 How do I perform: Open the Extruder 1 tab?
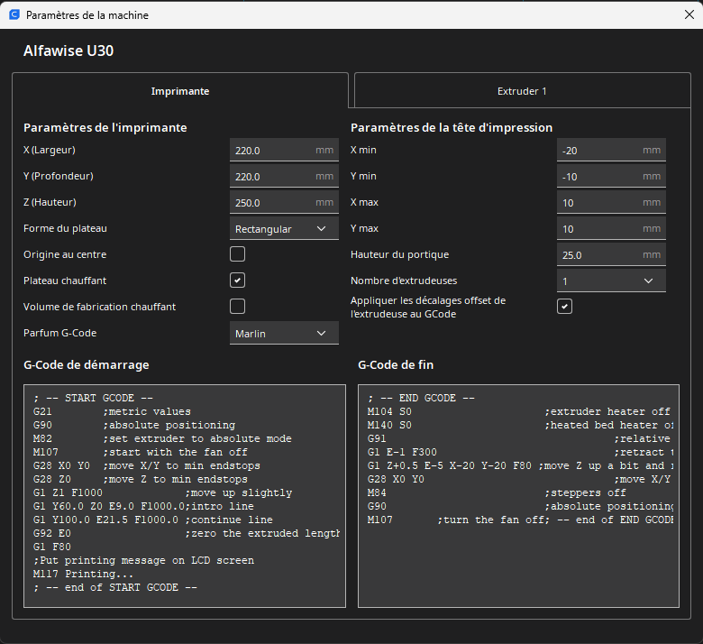coord(523,91)
